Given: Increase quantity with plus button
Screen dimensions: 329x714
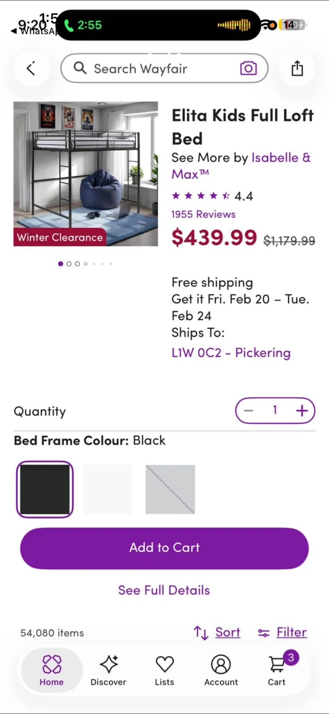Looking at the screenshot, I should (x=301, y=411).
